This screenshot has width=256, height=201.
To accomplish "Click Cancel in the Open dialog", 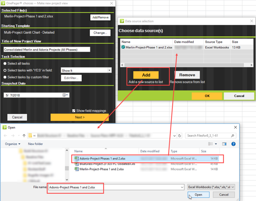I will click(x=224, y=195).
